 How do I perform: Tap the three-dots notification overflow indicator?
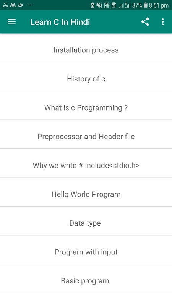point(30,5)
